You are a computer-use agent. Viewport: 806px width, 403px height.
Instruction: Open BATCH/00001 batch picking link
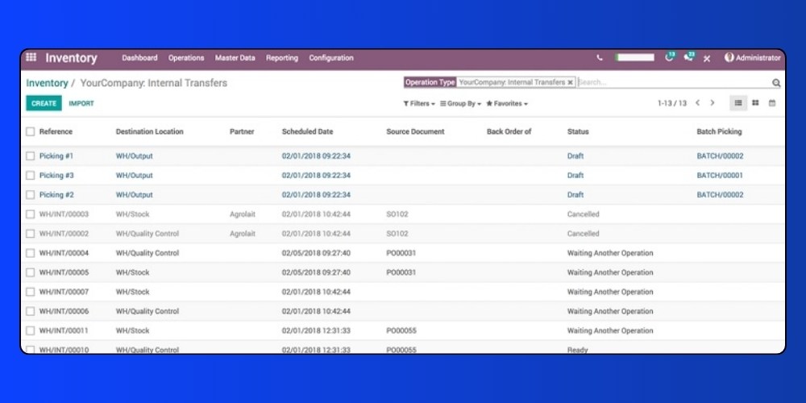720,175
